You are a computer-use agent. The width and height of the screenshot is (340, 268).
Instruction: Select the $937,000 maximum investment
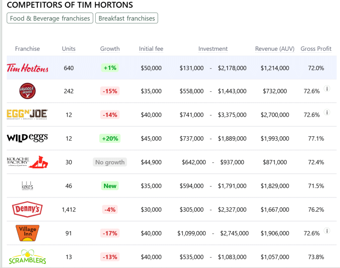point(232,162)
